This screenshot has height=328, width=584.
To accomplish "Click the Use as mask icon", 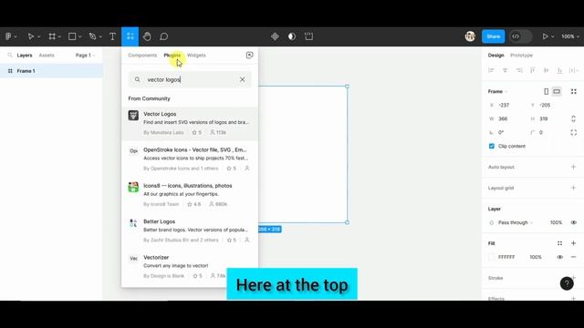I will [292, 36].
